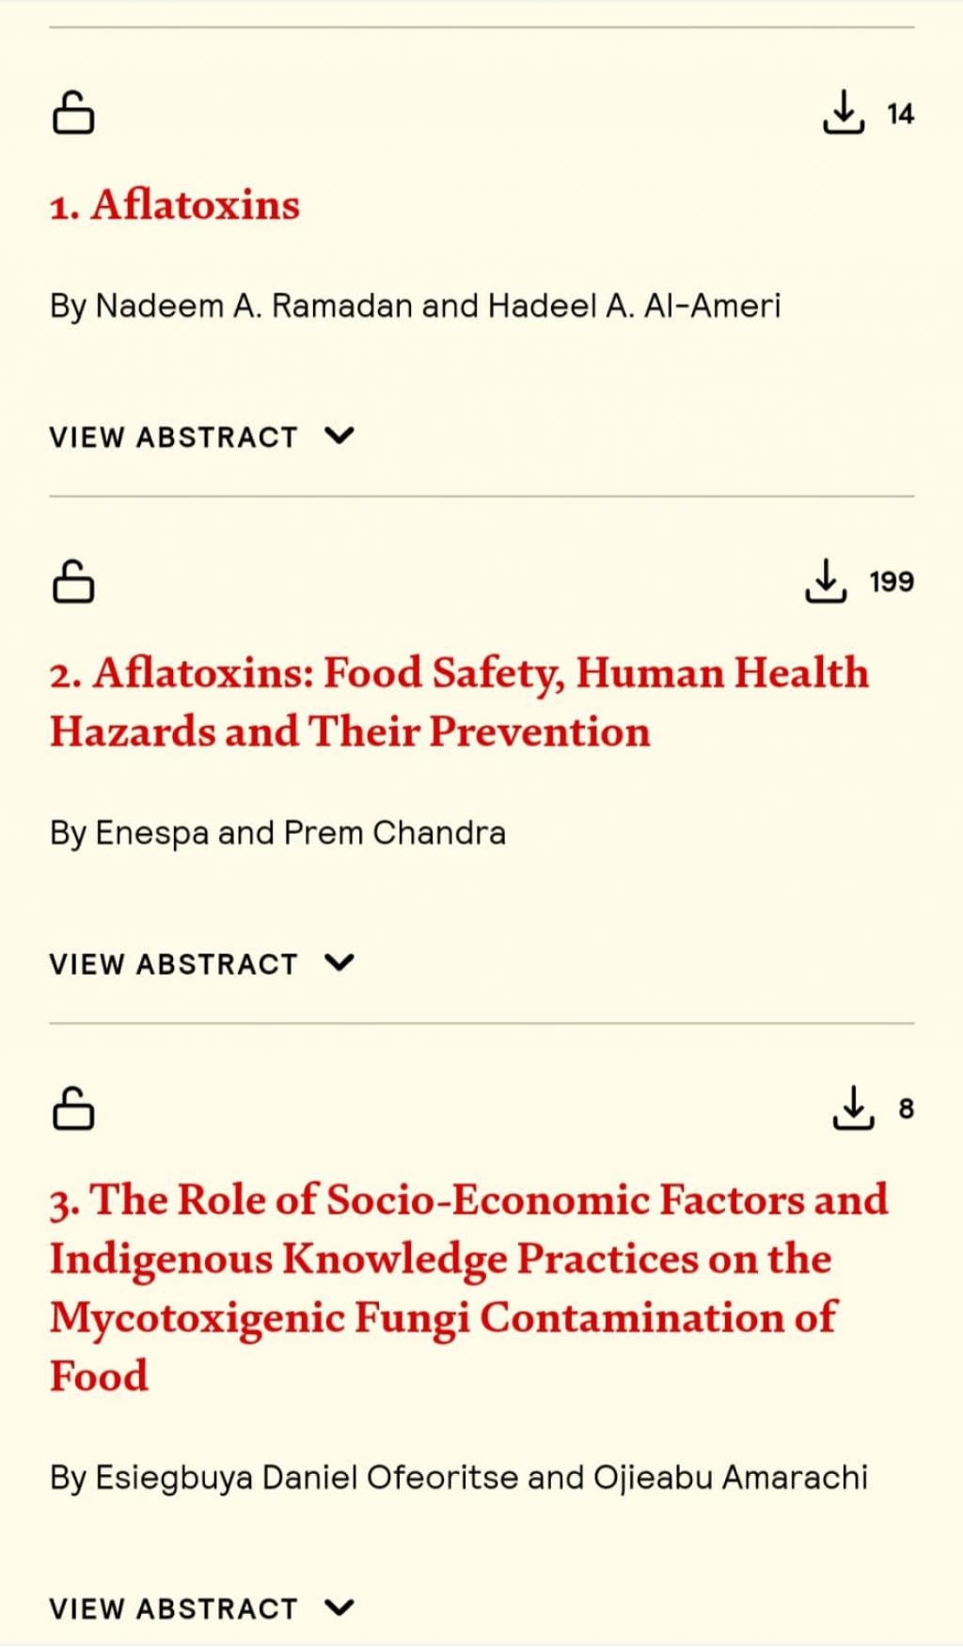Screen dimensions: 963x1647
Task: Click author line "By Esiegbuya Daniel Ofeoritse and Ojieabu Amarachi"
Action: [458, 1477]
